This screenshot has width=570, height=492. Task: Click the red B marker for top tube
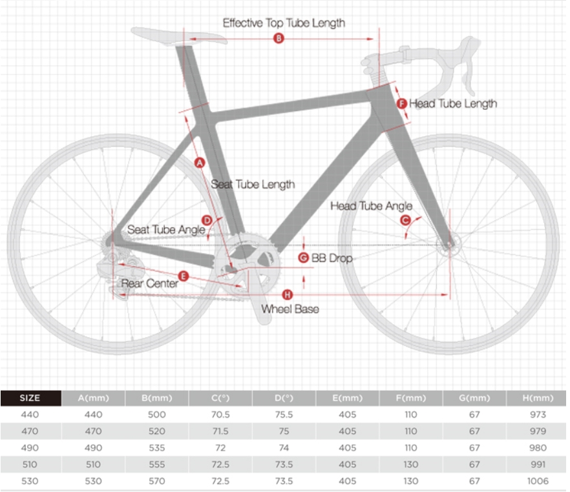click(x=279, y=39)
